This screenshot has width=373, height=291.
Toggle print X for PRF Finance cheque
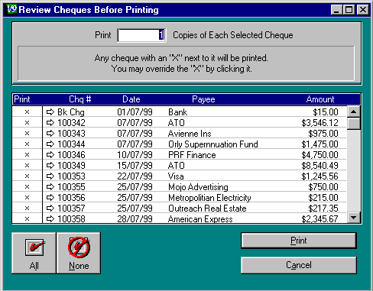(27, 154)
